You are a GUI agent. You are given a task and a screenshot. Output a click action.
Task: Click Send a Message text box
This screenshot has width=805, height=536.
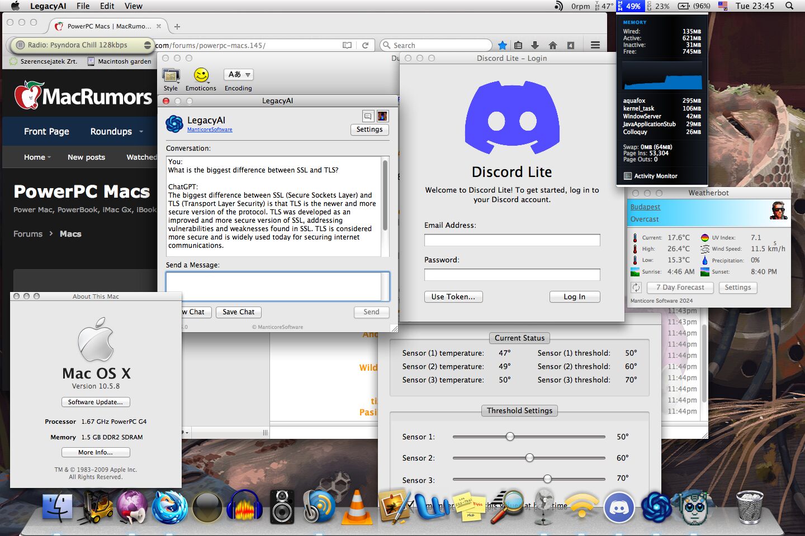click(277, 286)
